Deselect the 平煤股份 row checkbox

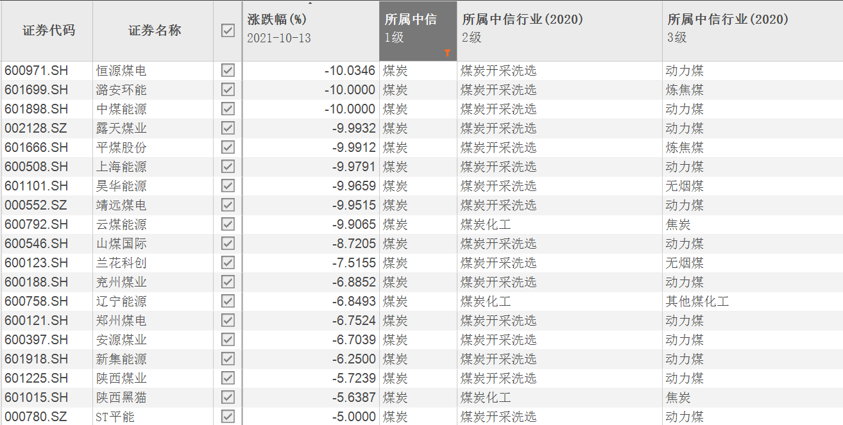point(228,147)
